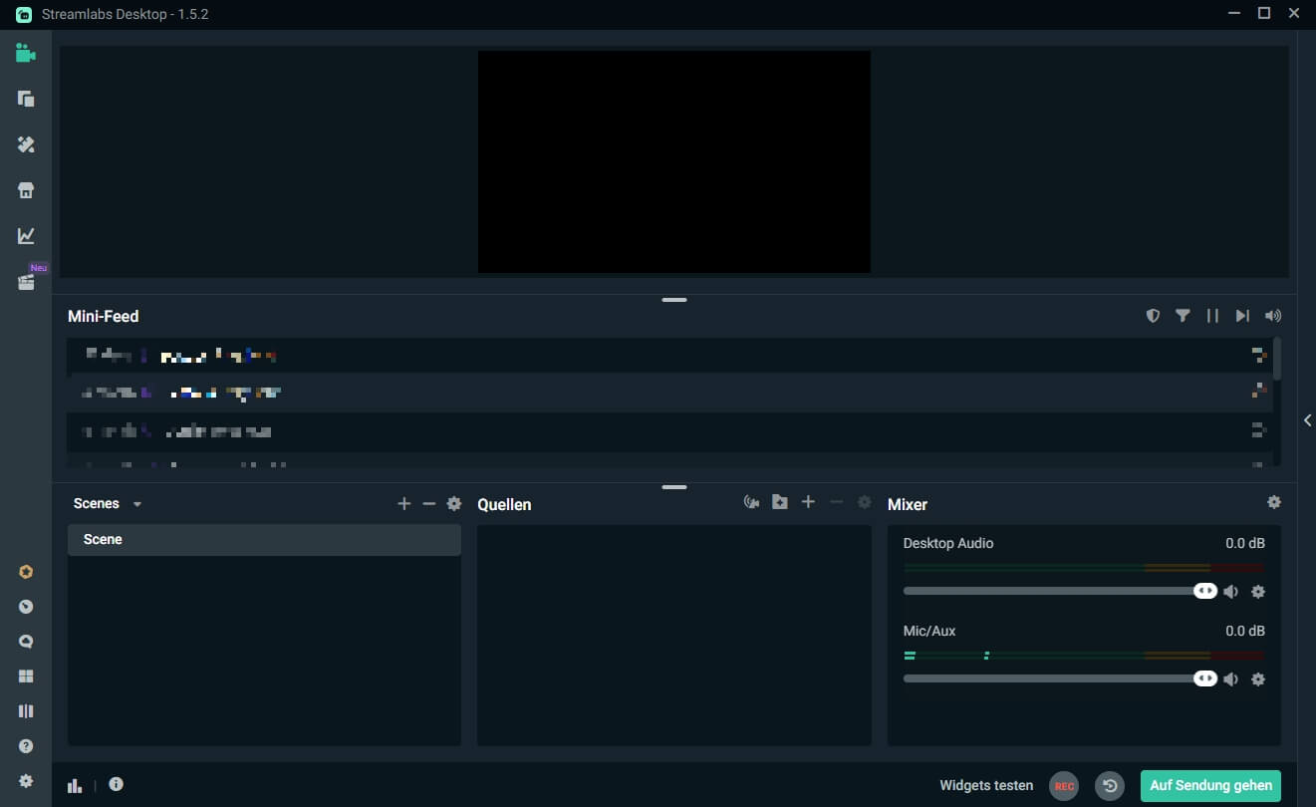
Task: Mute the Desktop Audio speaker icon
Action: (1231, 592)
